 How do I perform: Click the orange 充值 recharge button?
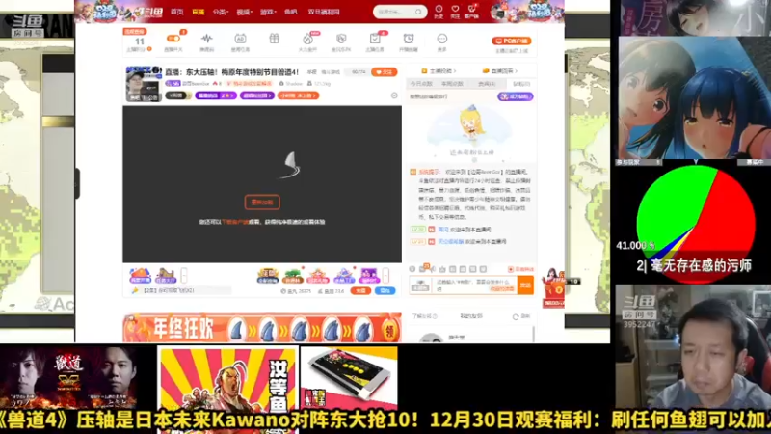360,291
